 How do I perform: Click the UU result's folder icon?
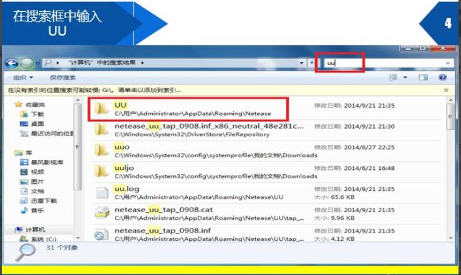pos(102,108)
